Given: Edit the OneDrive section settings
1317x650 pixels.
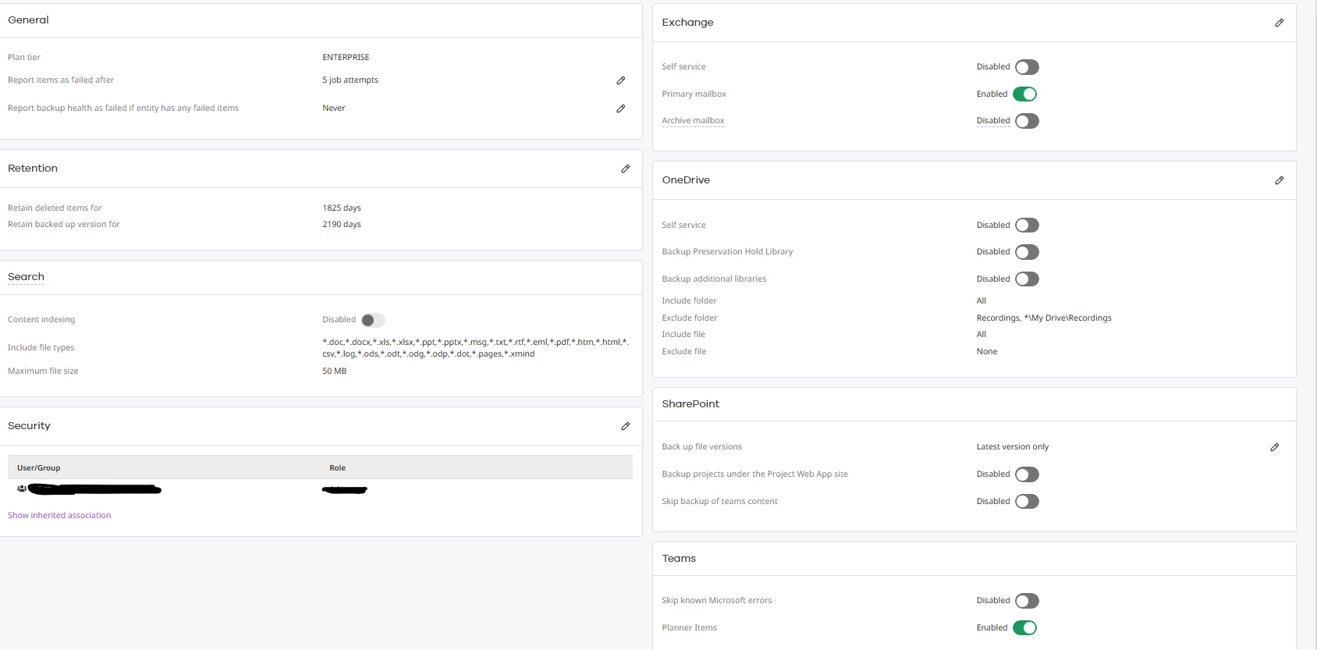Looking at the screenshot, I should click(x=1279, y=180).
